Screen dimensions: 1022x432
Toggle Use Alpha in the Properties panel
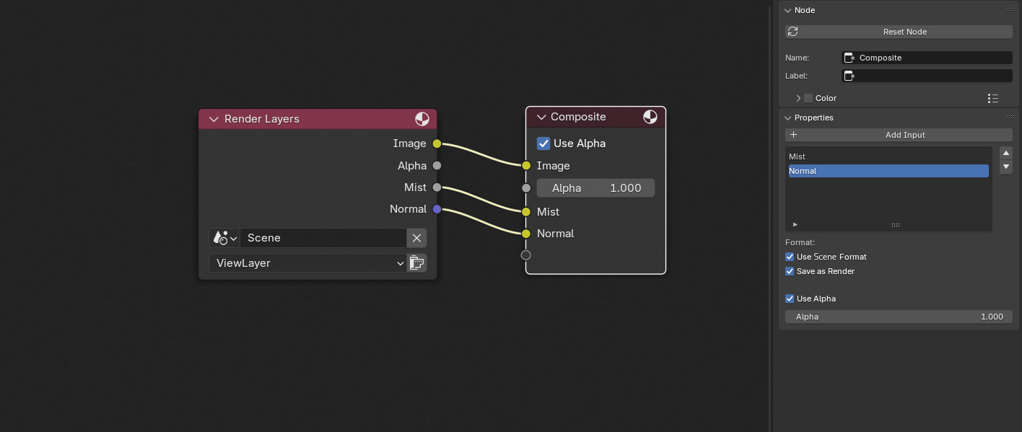[790, 299]
